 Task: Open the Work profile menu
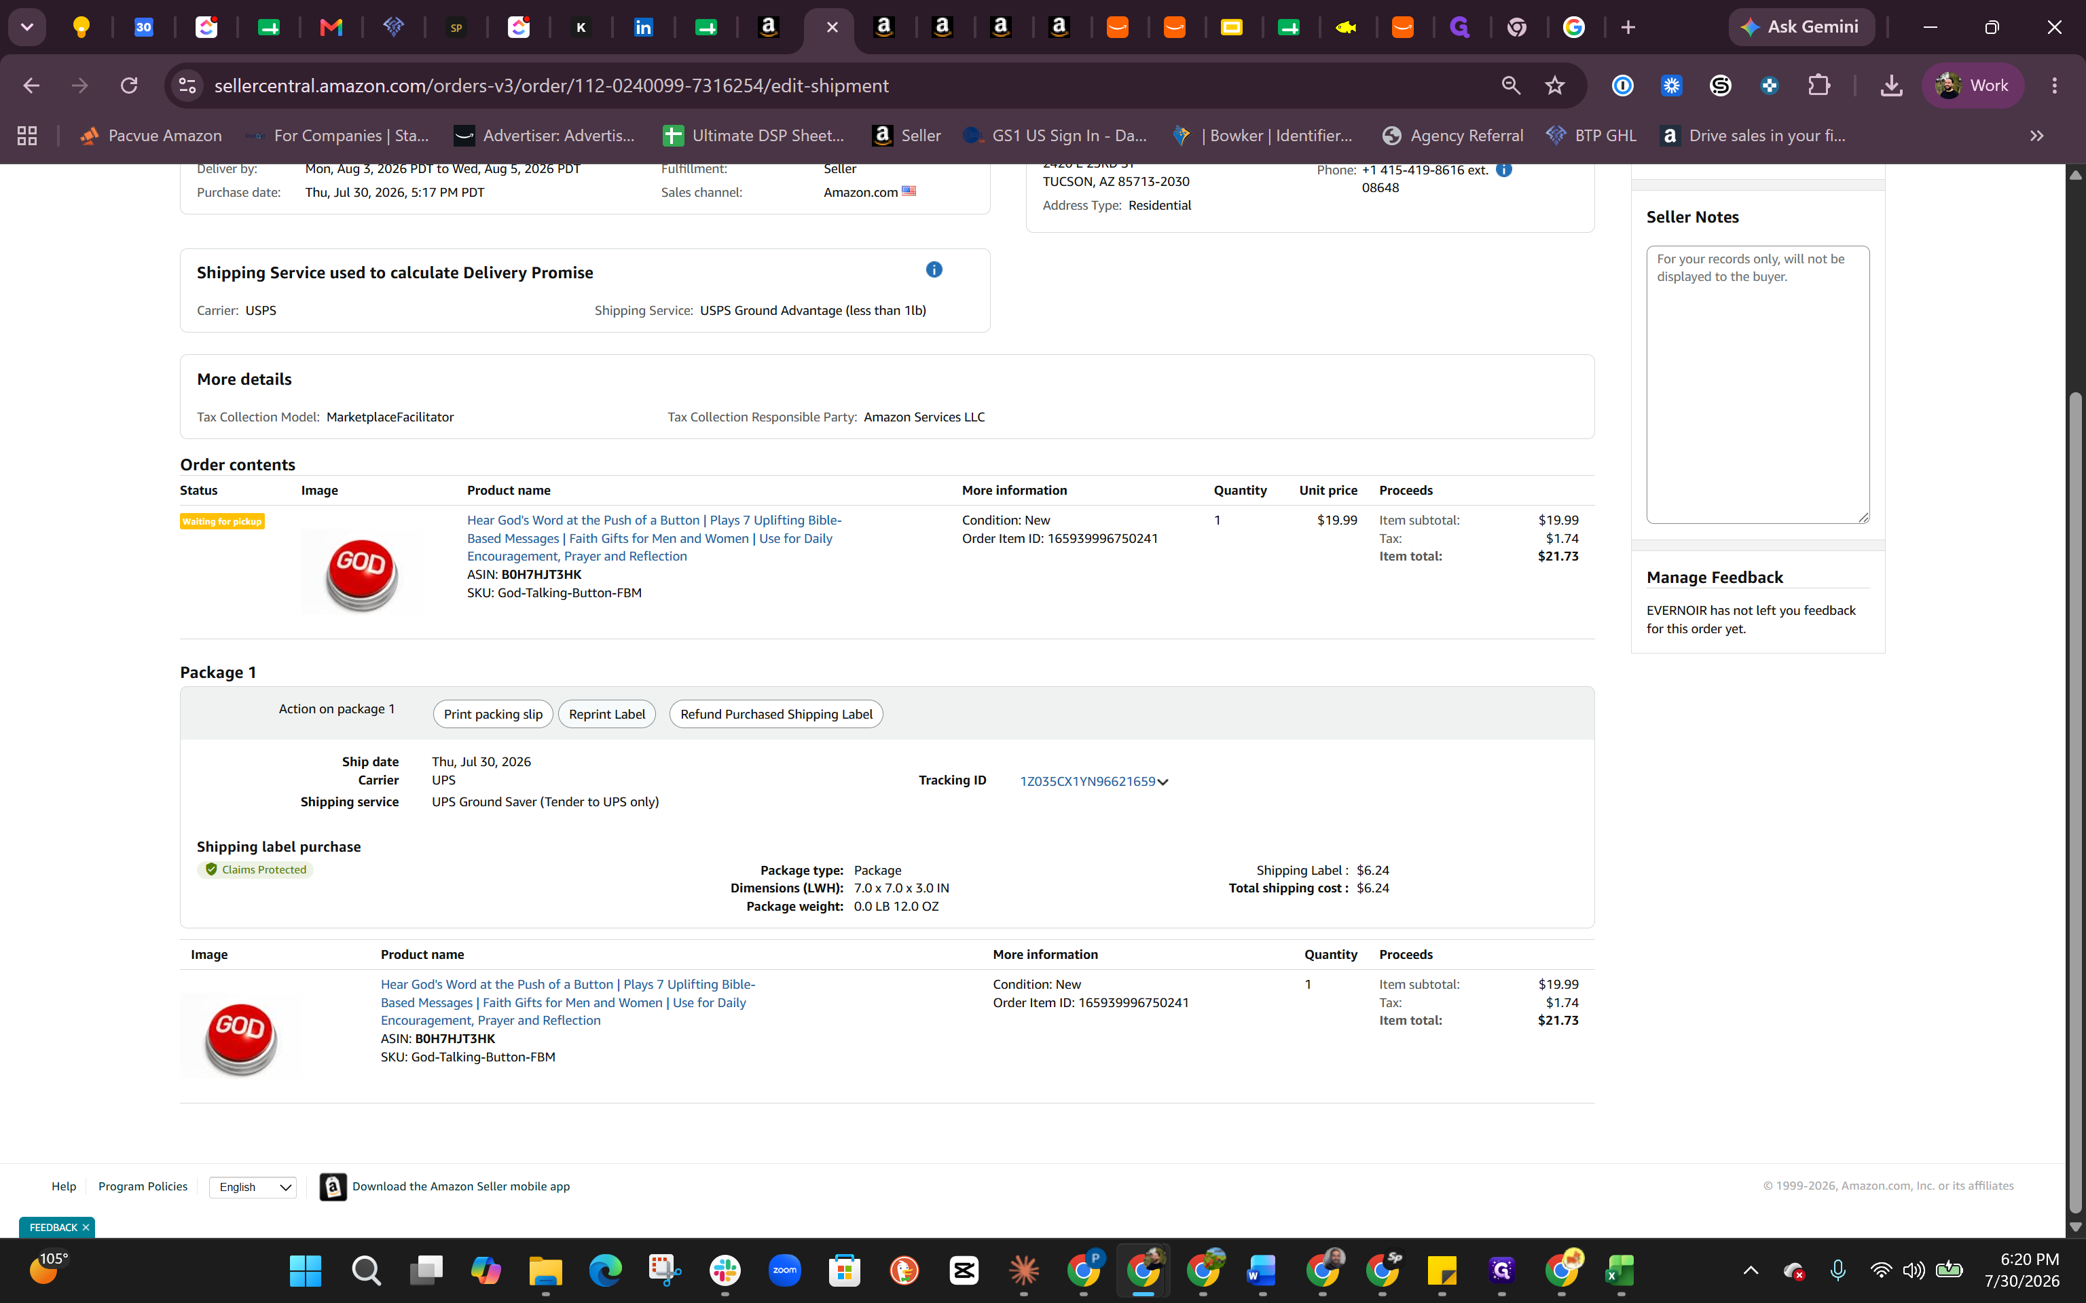pyautogui.click(x=1972, y=86)
